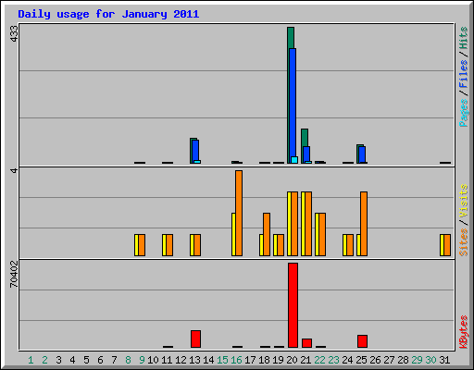Screen dimensions: 474x370
Task: Click day label '16' on the x-axis
Action: (236, 360)
